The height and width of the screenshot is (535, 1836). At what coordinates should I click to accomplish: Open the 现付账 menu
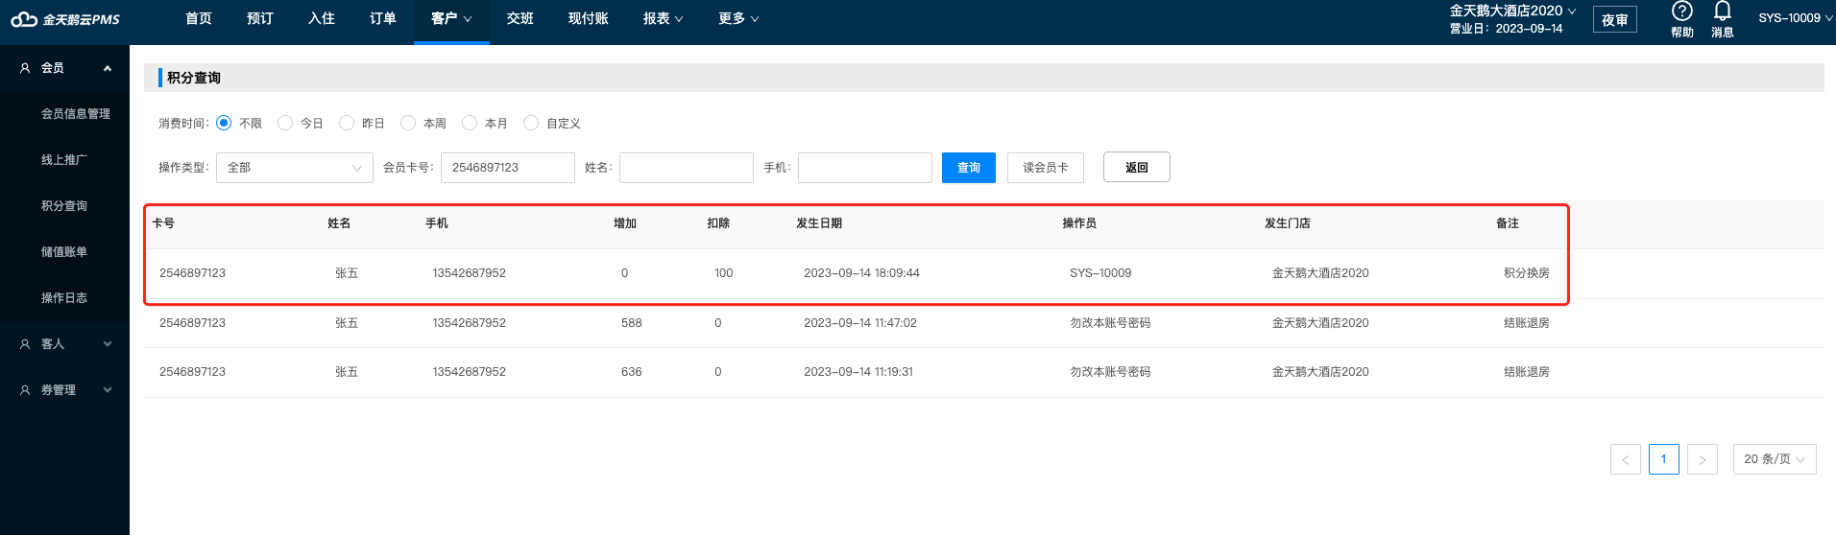pos(589,19)
